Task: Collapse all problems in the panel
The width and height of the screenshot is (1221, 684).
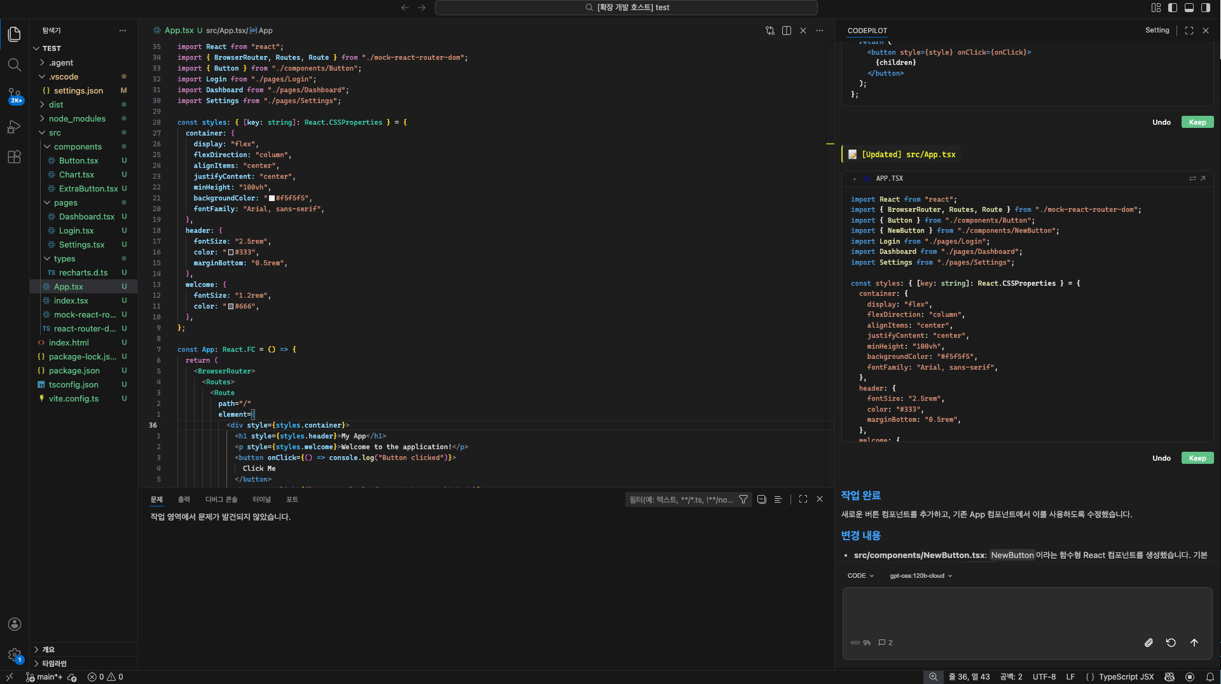Action: coord(761,499)
